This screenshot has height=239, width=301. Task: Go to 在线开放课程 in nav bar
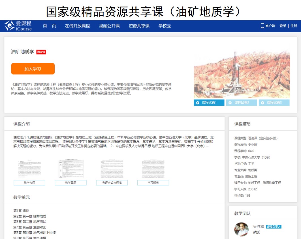coord(77,26)
